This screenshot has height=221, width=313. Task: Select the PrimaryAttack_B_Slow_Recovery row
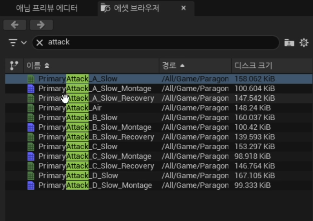(159, 137)
